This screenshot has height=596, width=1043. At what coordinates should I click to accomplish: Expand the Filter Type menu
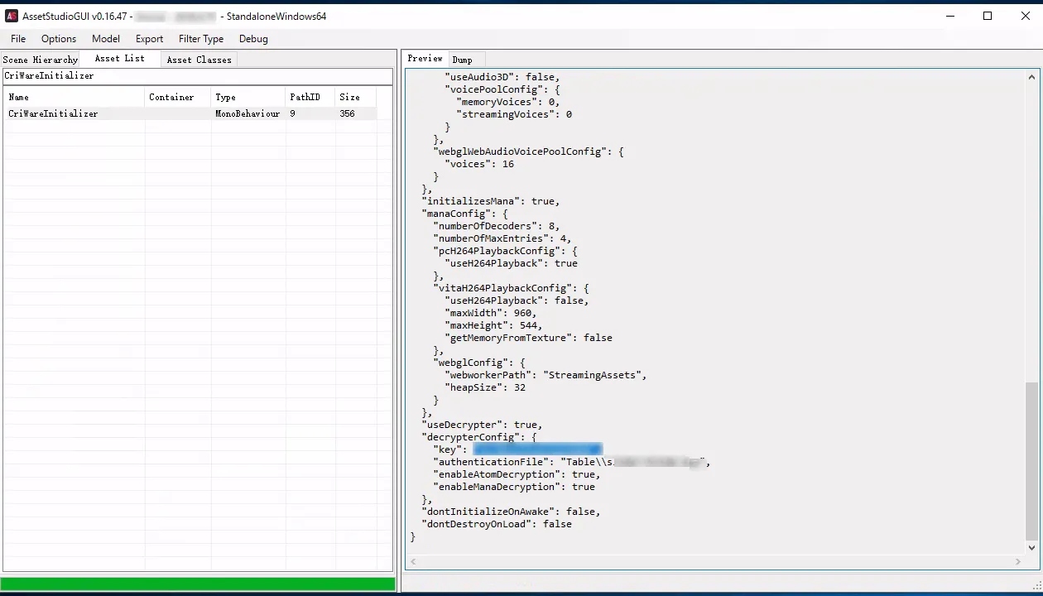(201, 39)
